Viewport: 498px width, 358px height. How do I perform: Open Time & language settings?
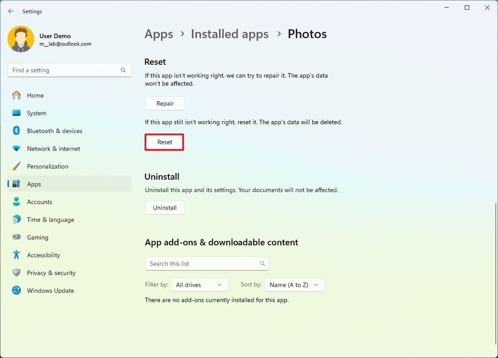click(69, 219)
